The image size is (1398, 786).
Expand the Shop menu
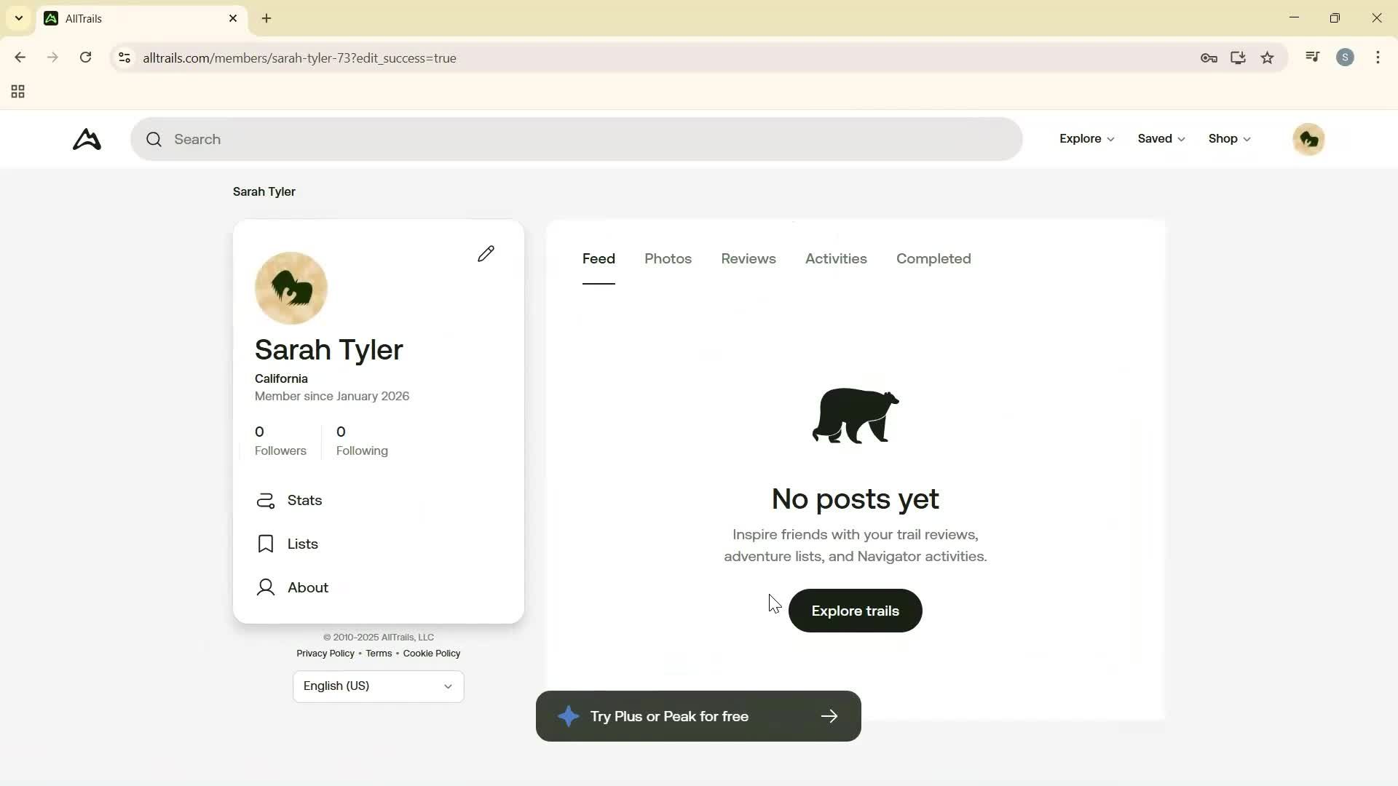1228,138
